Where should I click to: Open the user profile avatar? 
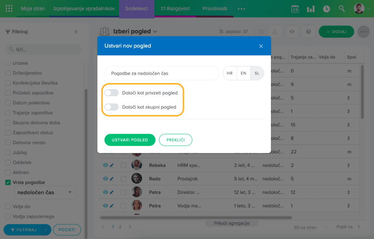coord(359,9)
